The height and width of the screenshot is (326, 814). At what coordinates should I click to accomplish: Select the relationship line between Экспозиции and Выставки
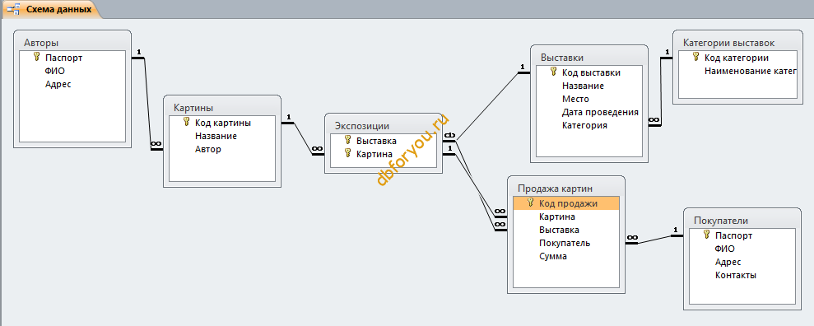486,106
